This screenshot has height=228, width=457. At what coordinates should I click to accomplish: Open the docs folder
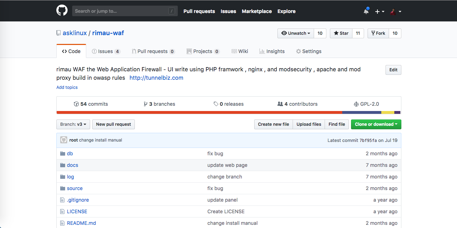[x=73, y=165]
